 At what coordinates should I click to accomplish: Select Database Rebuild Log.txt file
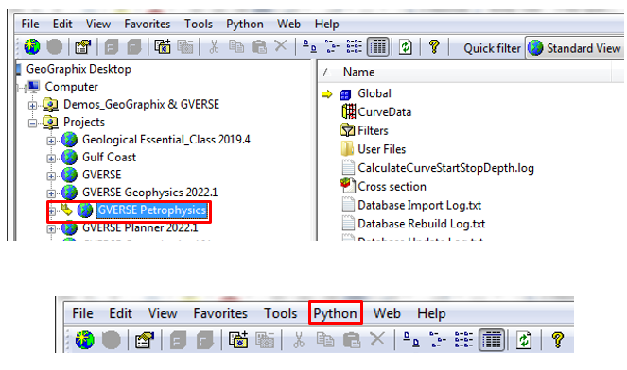click(x=422, y=224)
